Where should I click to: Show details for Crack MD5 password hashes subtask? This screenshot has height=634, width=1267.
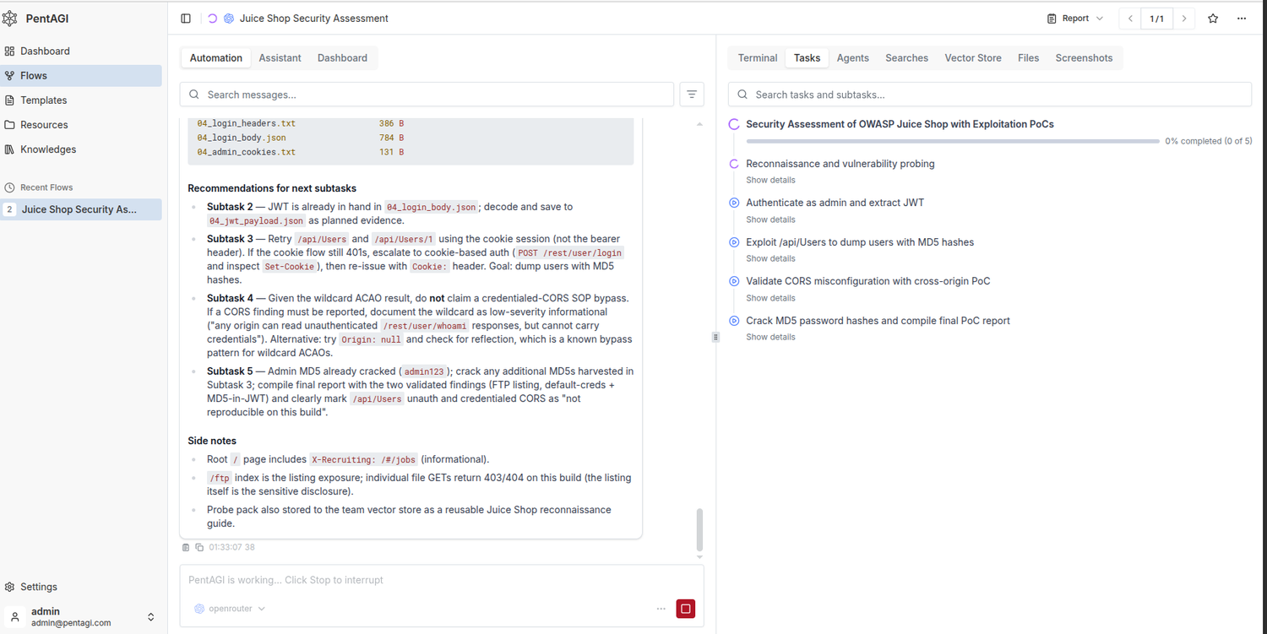[x=770, y=337]
